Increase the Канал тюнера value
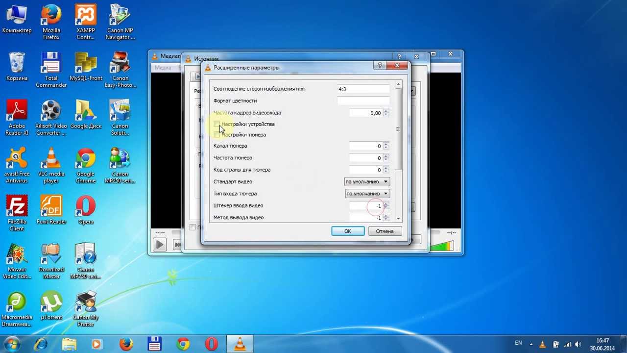The image size is (627, 353). point(386,145)
